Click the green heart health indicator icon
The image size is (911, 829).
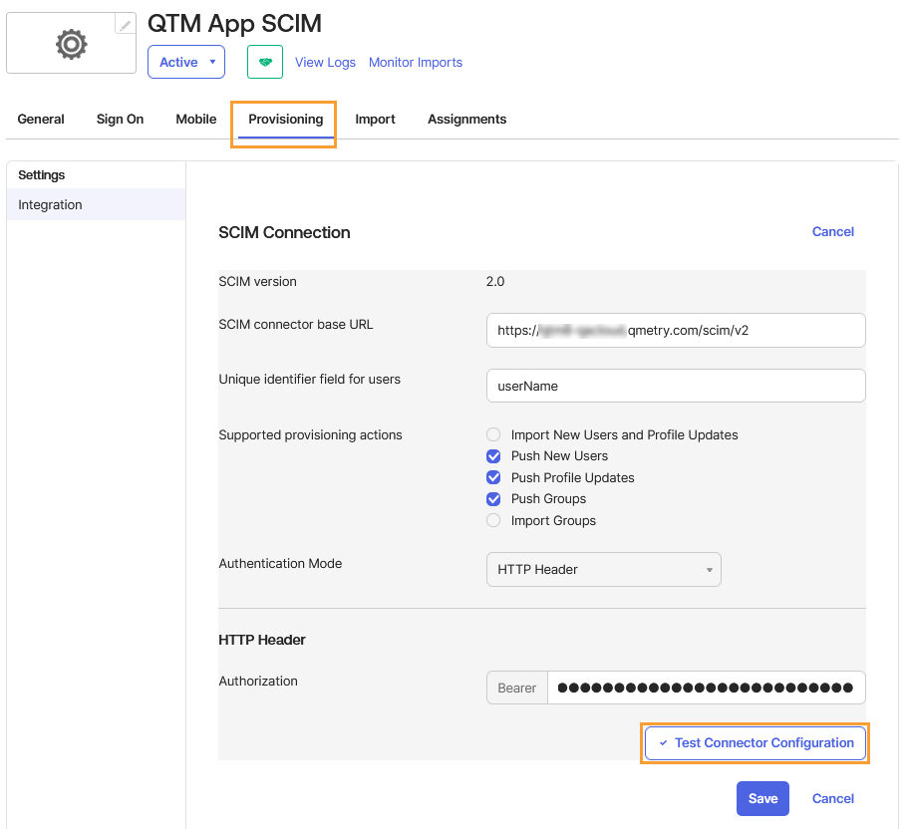click(x=264, y=62)
